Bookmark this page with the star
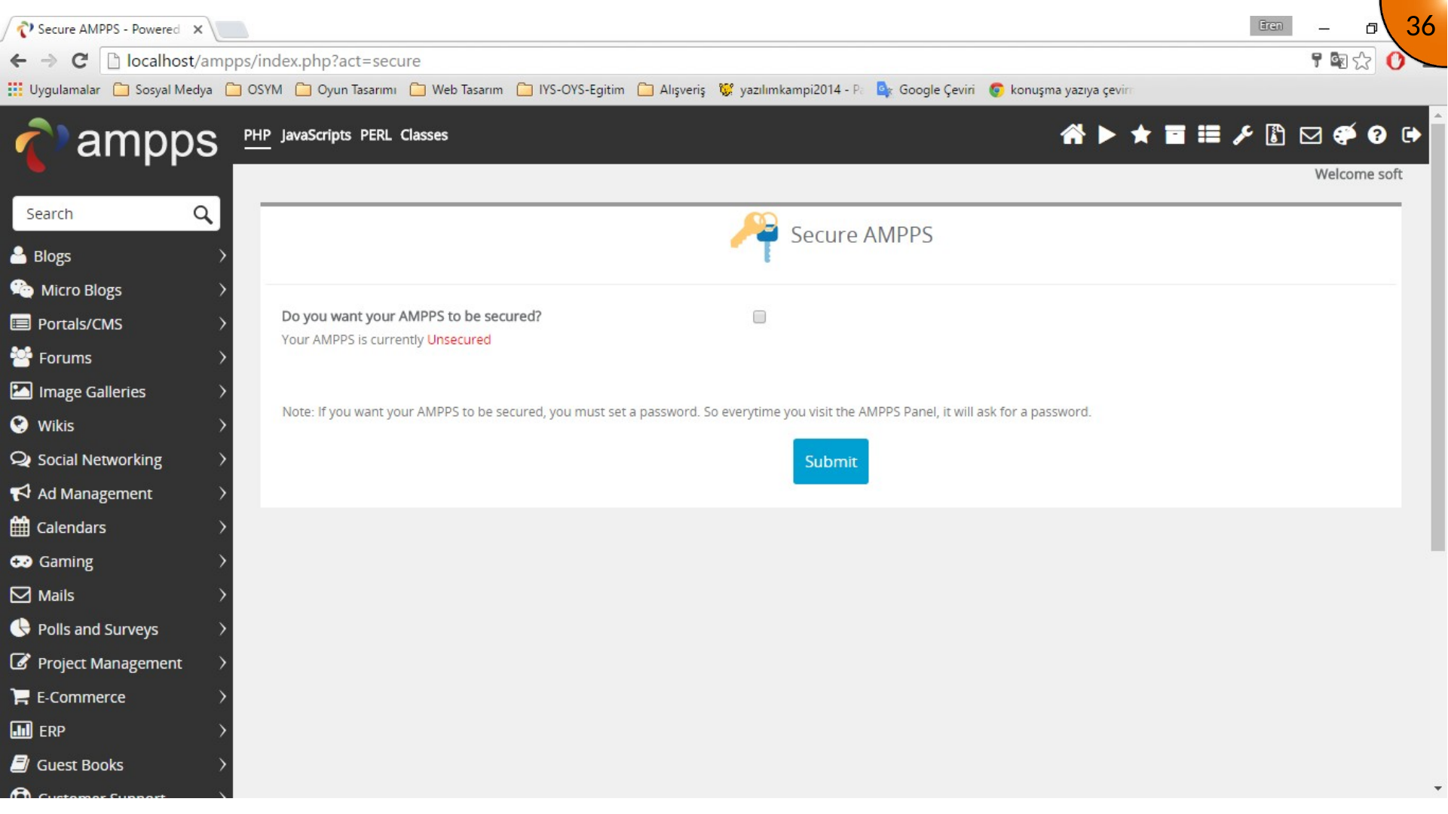This screenshot has width=1448, height=814. [1362, 61]
